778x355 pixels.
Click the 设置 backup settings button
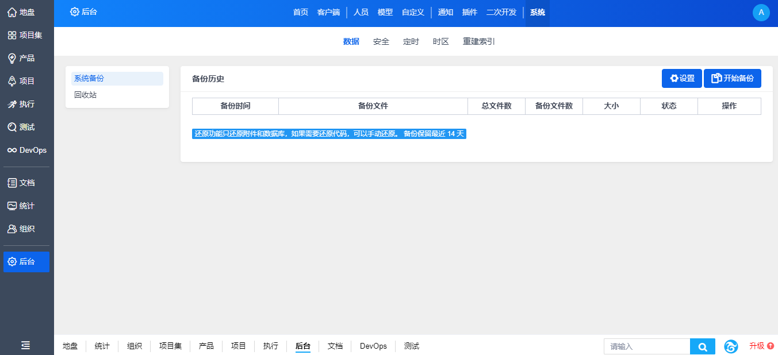(x=682, y=79)
